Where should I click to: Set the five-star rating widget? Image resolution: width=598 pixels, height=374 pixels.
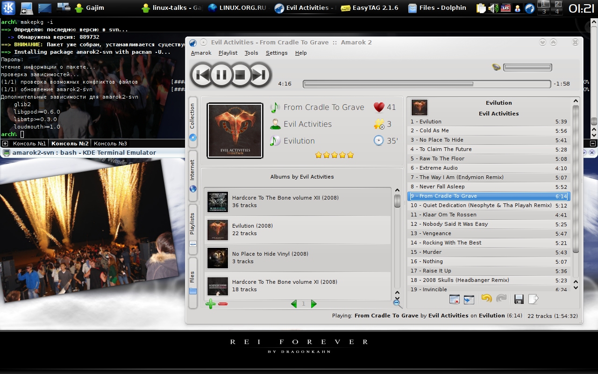(335, 155)
